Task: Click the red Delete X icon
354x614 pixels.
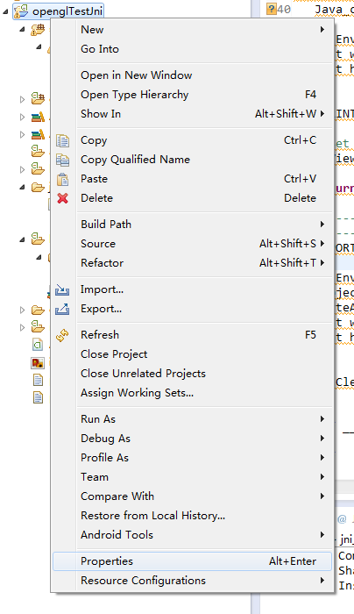Action: (62, 198)
